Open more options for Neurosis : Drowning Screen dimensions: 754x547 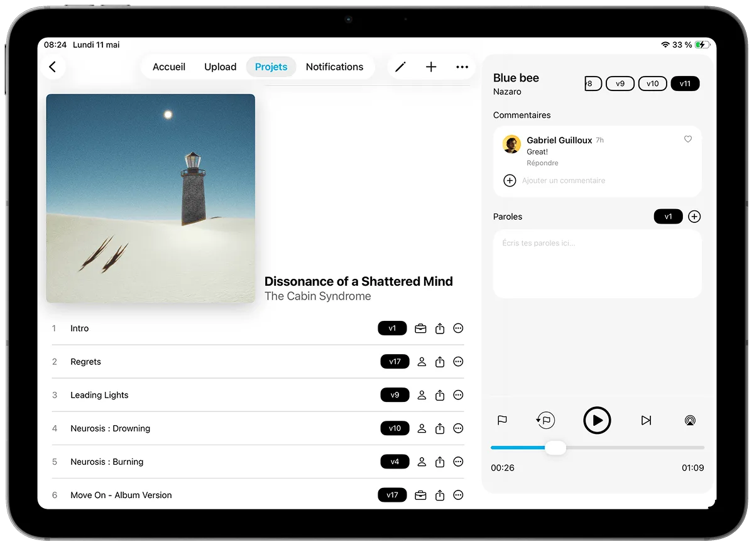tap(459, 428)
